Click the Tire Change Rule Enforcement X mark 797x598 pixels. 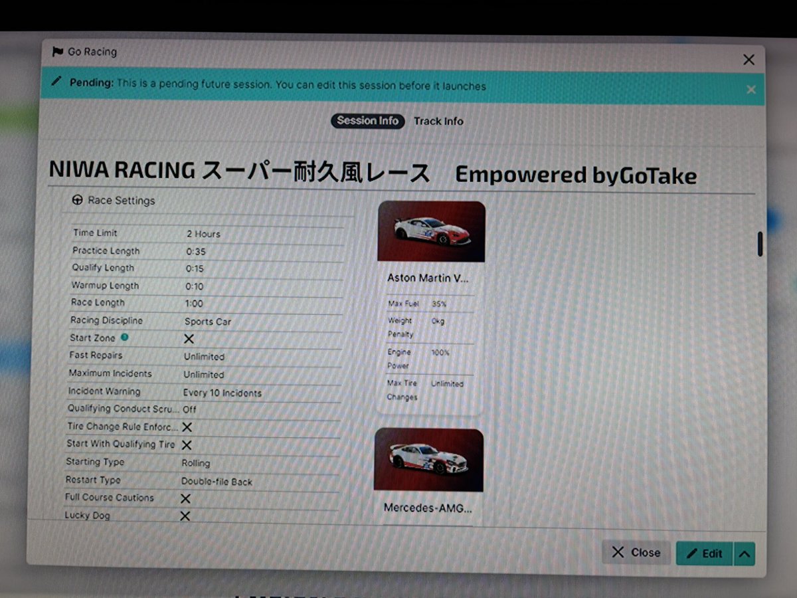(187, 427)
